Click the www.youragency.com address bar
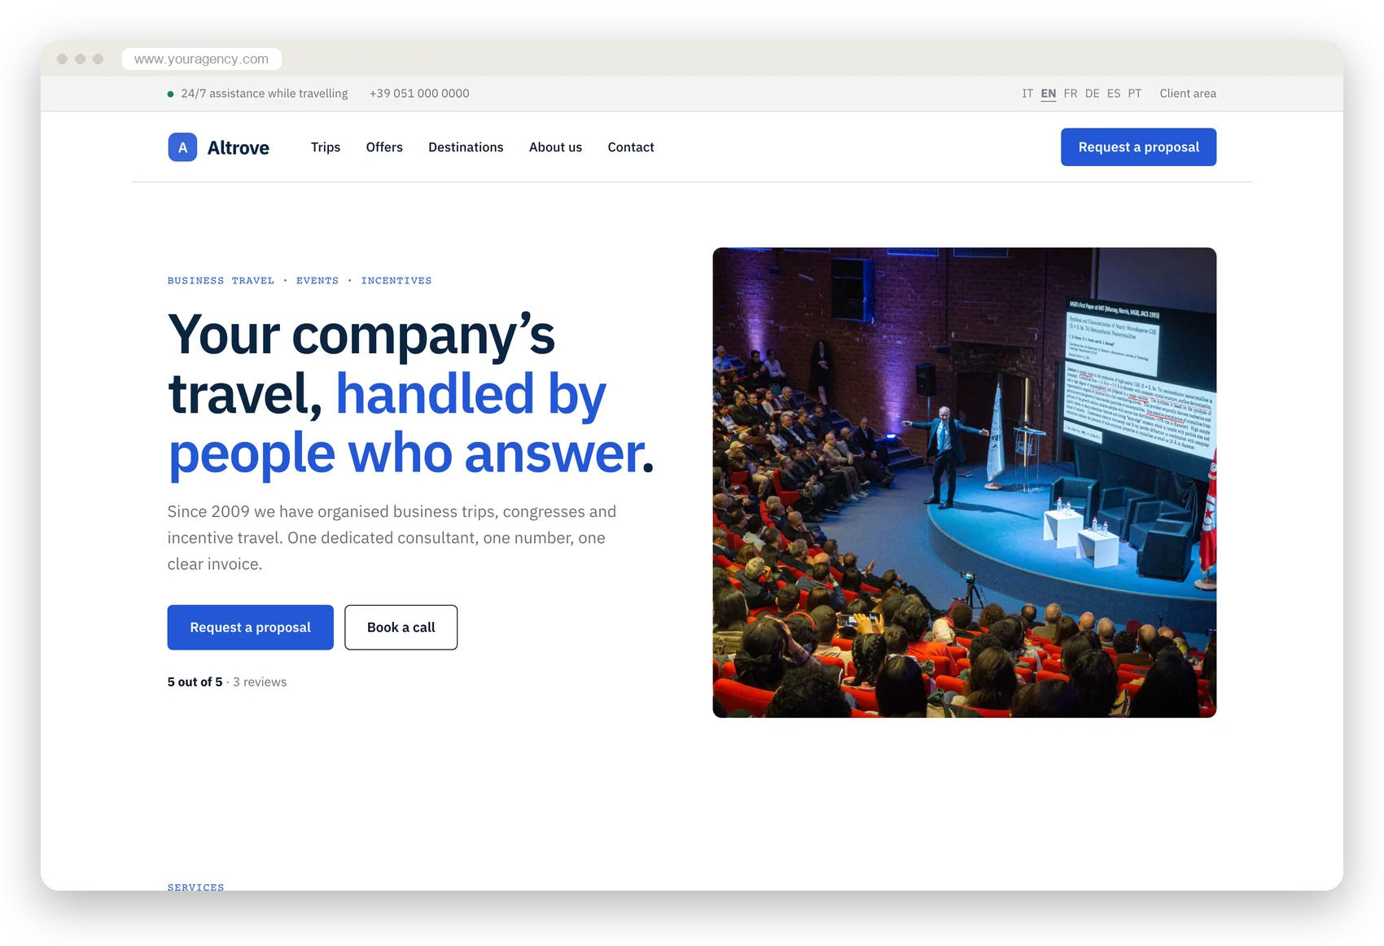The width and height of the screenshot is (1384, 946). point(201,59)
